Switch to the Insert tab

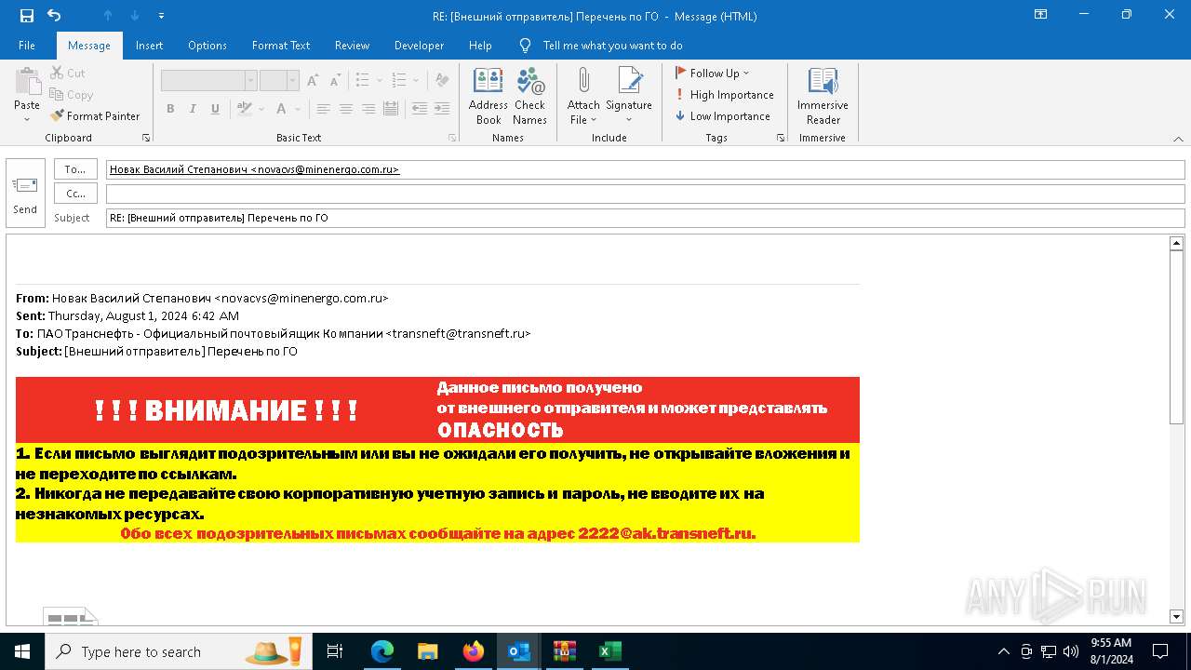[149, 46]
